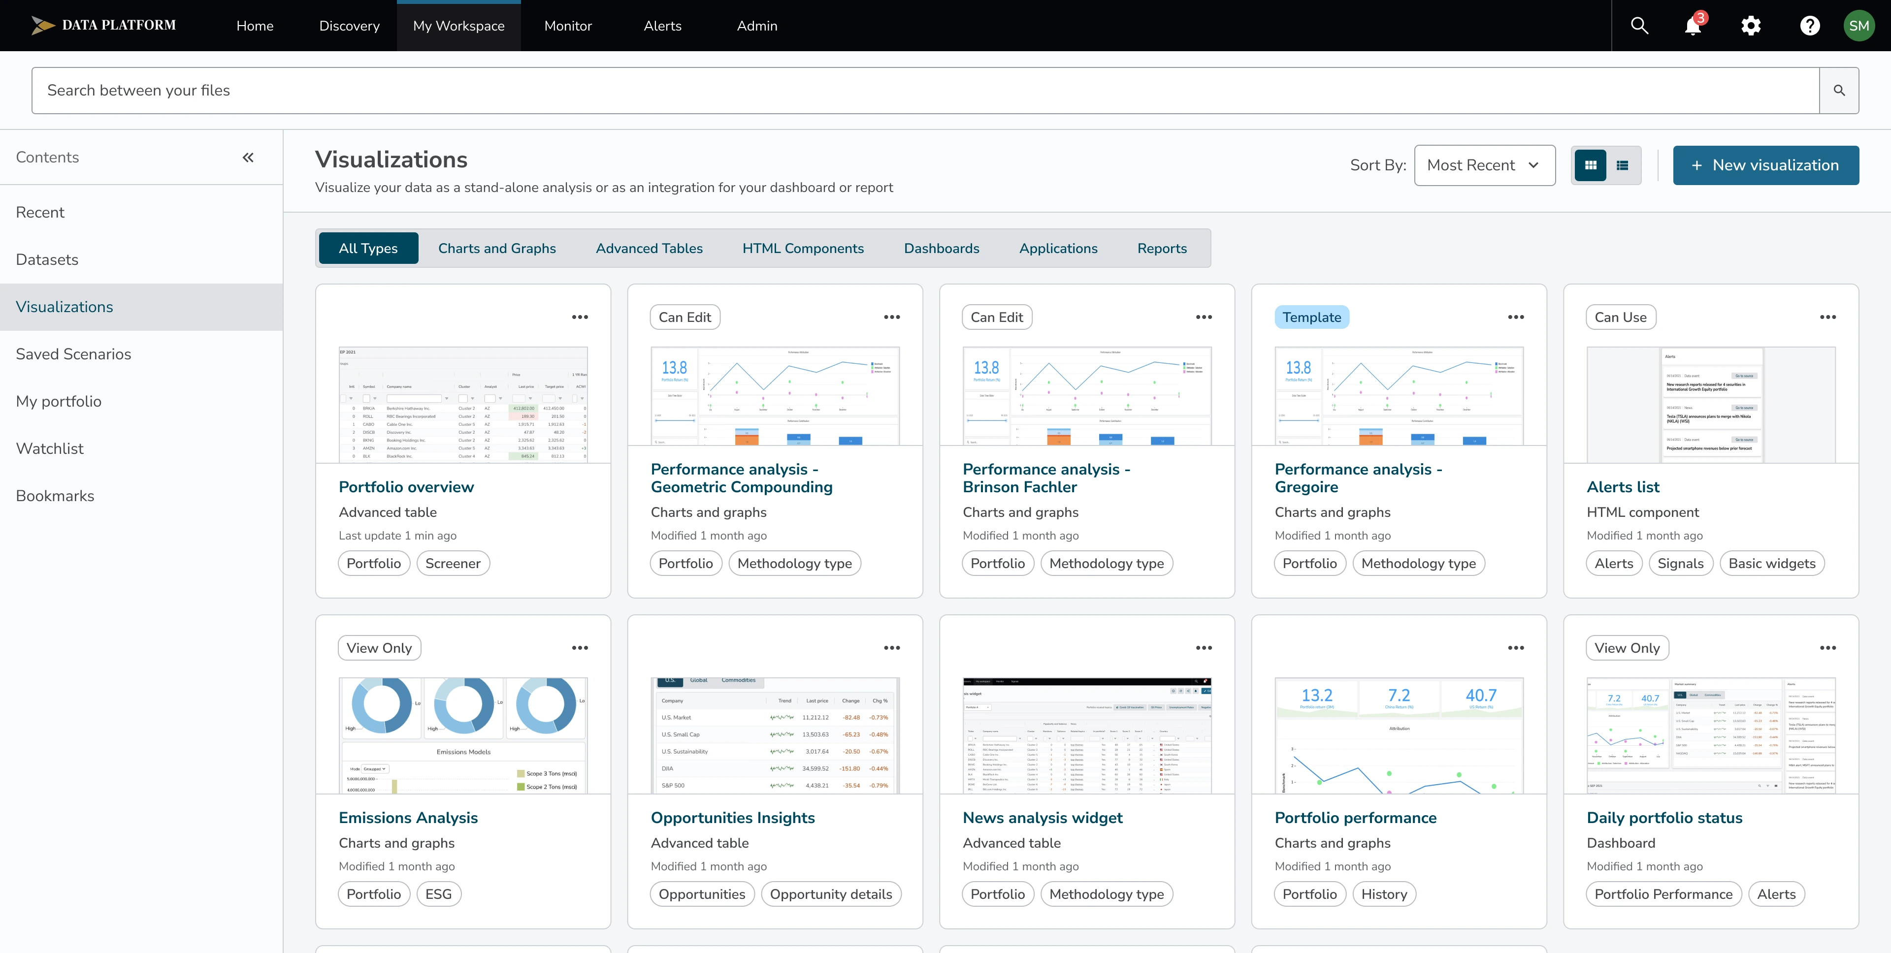
Task: Open the help question mark icon
Action: tap(1810, 26)
